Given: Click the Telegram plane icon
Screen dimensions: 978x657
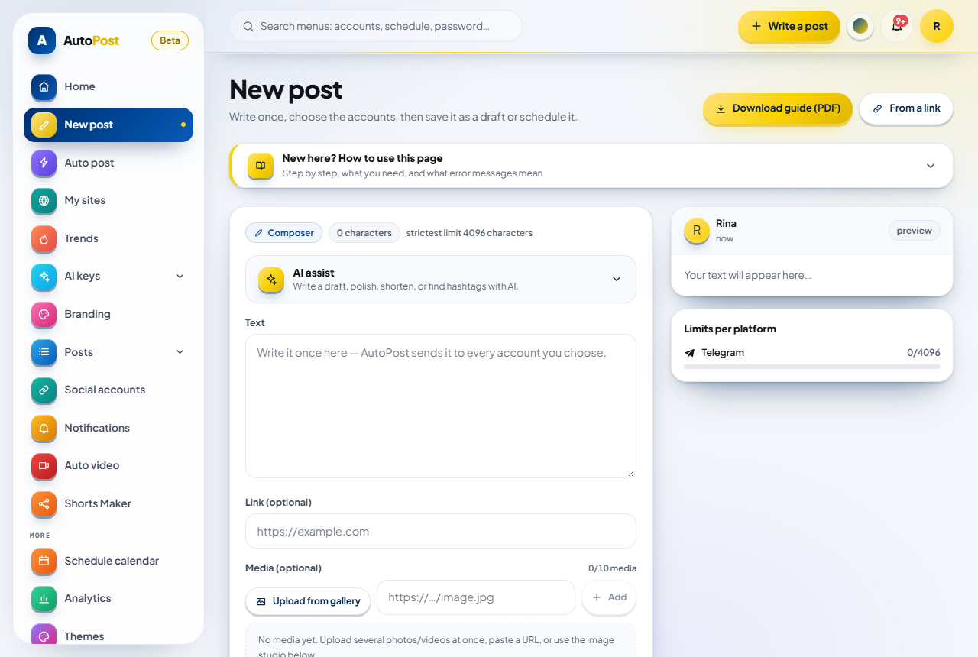Looking at the screenshot, I should coord(690,353).
